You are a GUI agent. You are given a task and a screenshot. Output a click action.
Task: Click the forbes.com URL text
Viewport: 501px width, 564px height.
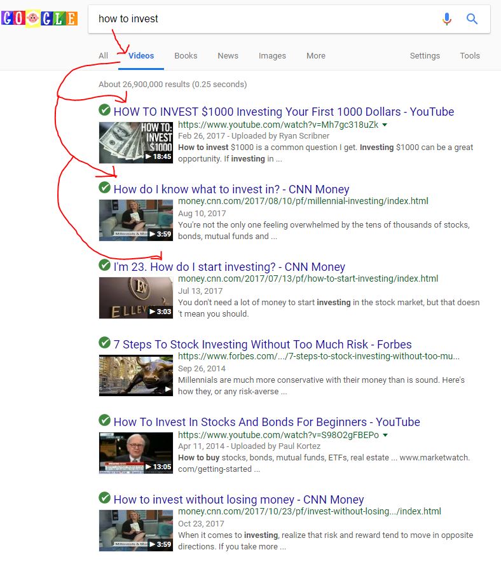[x=319, y=357]
